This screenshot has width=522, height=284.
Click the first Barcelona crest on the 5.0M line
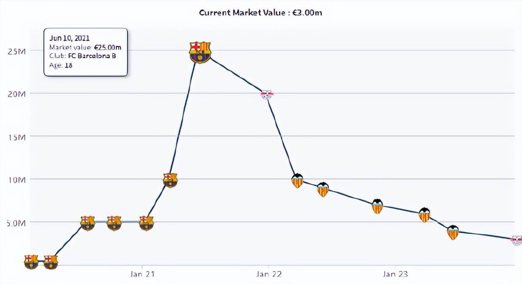[87, 223]
